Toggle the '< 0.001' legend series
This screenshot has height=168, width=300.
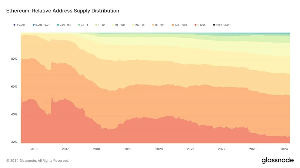click(x=19, y=25)
